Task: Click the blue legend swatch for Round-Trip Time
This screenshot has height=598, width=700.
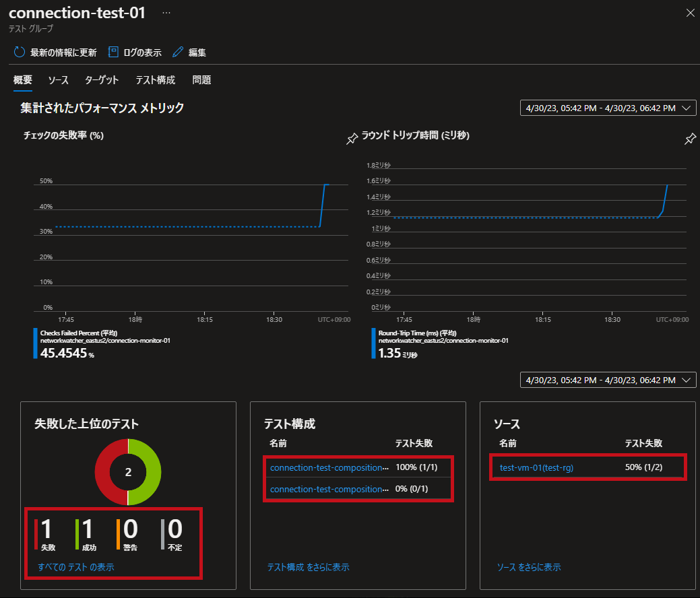Action: pos(374,343)
